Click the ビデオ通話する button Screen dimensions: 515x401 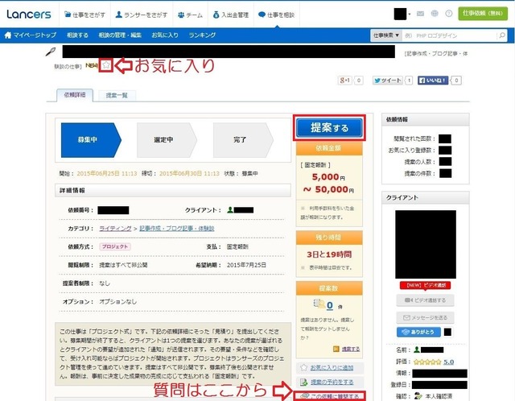click(x=425, y=300)
